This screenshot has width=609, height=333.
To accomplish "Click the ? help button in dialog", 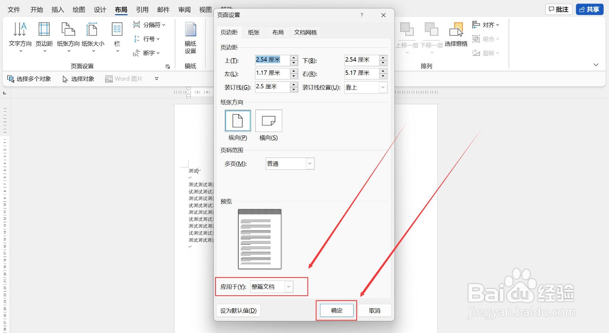I will coord(362,15).
